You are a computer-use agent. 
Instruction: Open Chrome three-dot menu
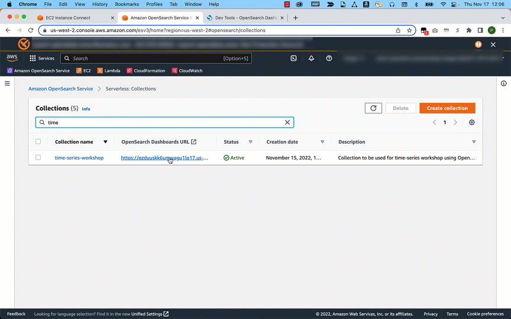[x=503, y=30]
